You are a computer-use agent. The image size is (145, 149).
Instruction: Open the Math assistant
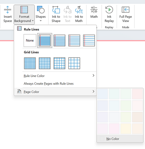[94, 12]
